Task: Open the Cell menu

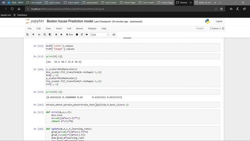Action: [69, 29]
